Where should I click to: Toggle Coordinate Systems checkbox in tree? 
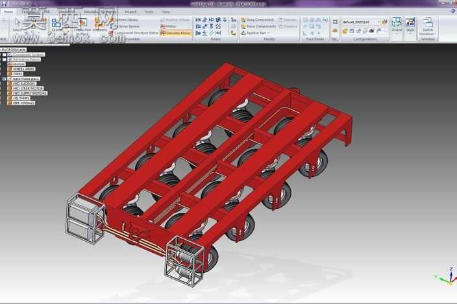[x=5, y=54]
